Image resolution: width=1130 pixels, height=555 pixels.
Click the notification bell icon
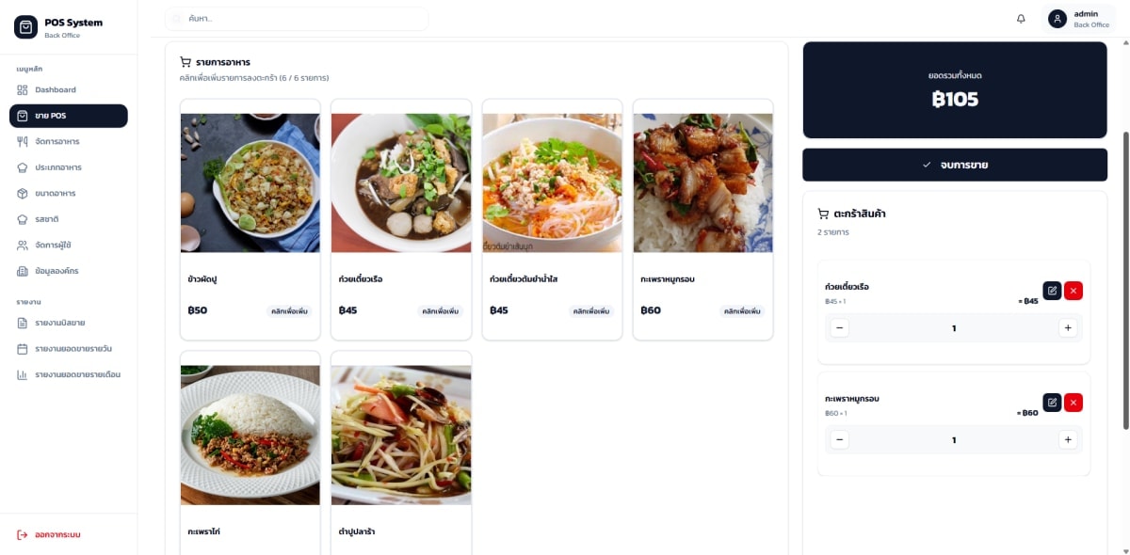(1021, 19)
